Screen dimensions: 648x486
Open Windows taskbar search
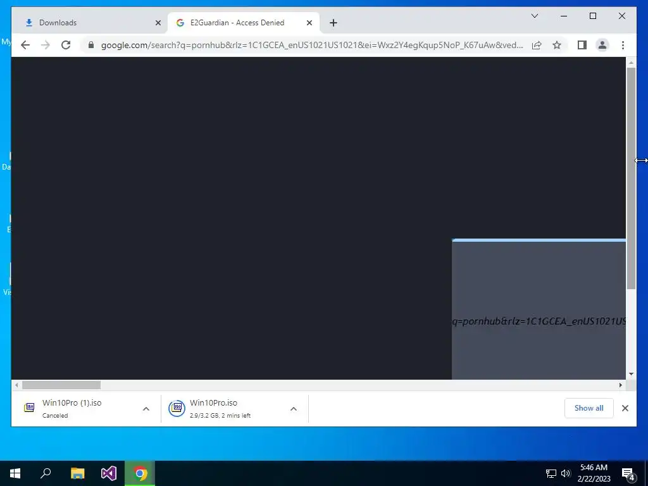coord(46,473)
